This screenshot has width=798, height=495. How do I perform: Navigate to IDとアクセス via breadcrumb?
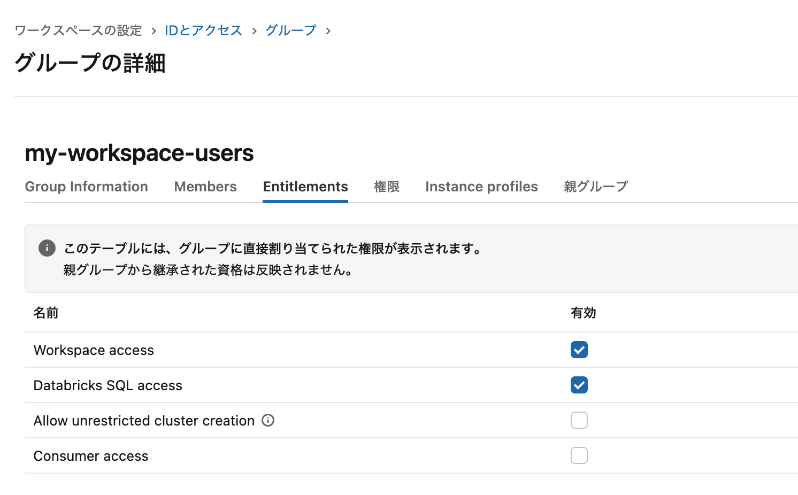203,30
